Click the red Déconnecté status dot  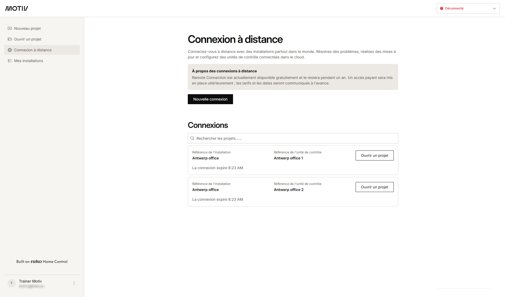tap(442, 8)
